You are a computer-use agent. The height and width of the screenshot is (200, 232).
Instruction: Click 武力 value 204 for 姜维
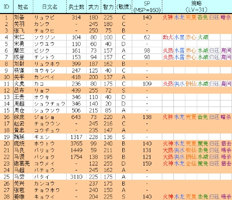93,197
